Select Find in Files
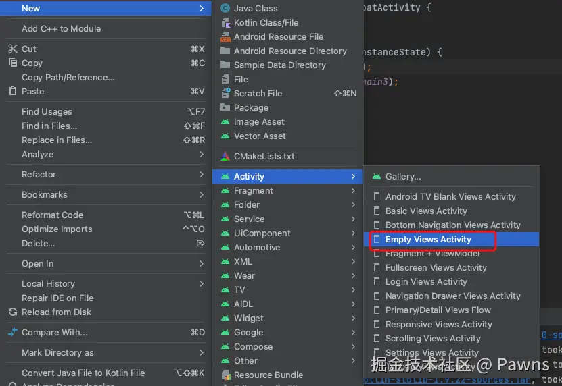The width and height of the screenshot is (562, 386). pos(106,126)
